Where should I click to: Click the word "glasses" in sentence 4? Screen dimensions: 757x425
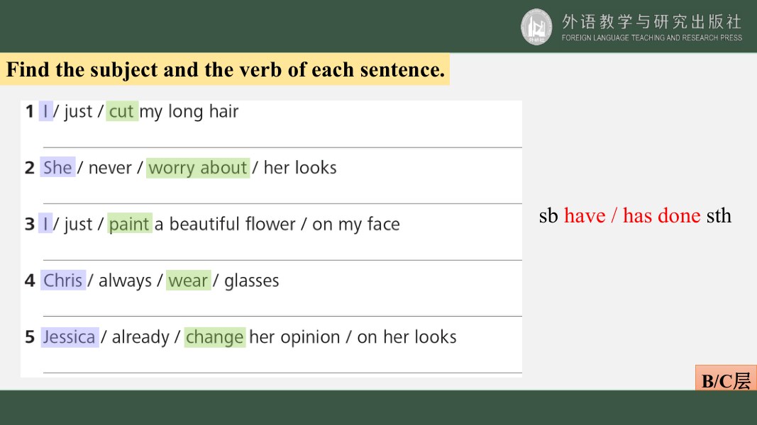[252, 280]
